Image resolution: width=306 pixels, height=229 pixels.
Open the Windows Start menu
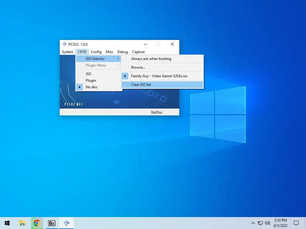pyautogui.click(x=7, y=223)
